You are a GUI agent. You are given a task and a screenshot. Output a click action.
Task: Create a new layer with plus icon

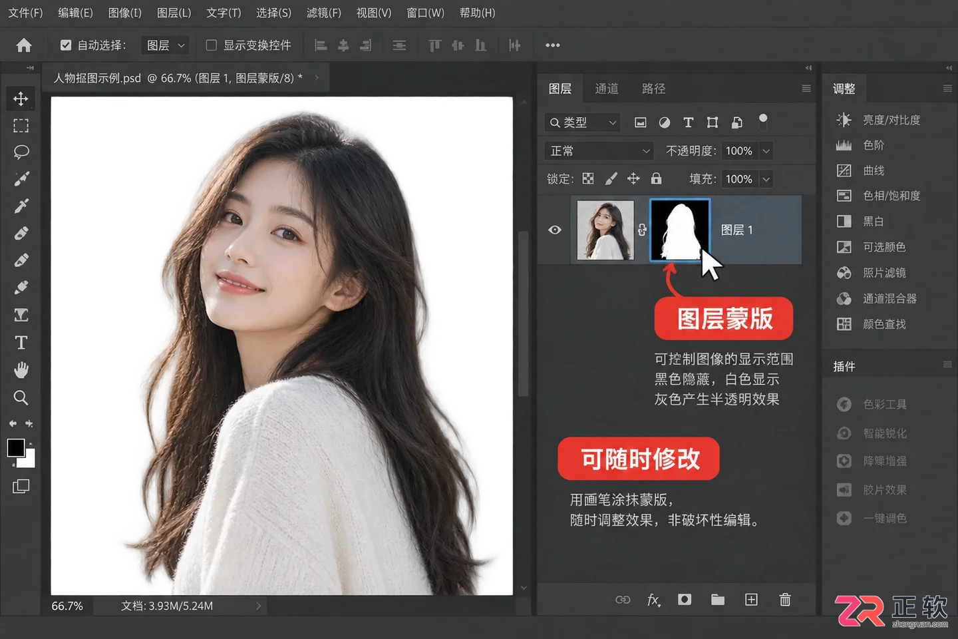click(x=751, y=599)
